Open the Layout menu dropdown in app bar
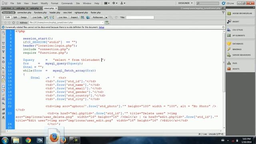This screenshot has height=144, width=256. 107,3
